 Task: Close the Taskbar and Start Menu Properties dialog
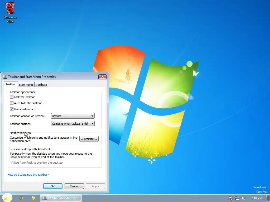click(x=102, y=77)
